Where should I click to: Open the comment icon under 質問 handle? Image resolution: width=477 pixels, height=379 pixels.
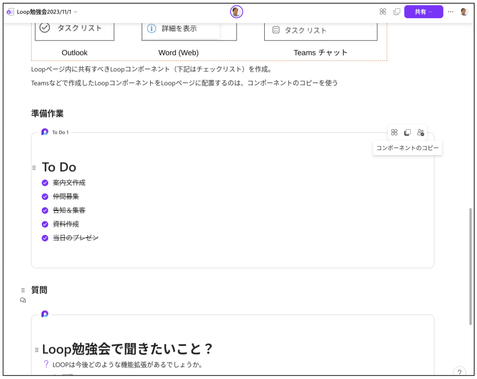[x=23, y=300]
